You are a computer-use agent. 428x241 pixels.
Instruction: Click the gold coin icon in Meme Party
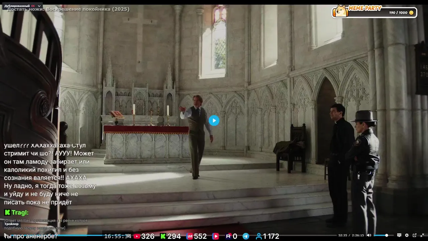(411, 13)
